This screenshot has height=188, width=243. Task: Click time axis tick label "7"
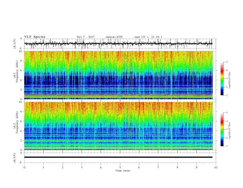158,167
